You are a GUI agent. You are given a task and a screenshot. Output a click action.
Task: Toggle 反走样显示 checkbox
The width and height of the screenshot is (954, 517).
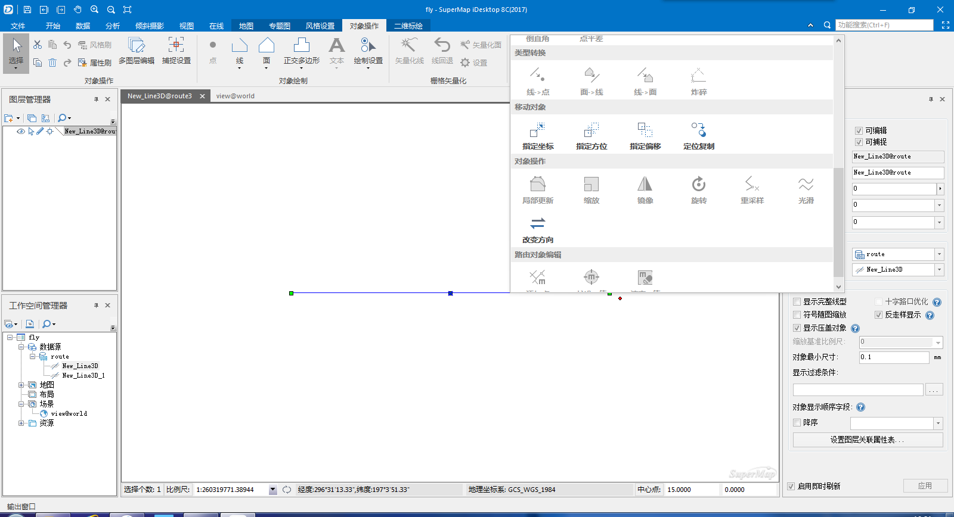pyautogui.click(x=878, y=314)
